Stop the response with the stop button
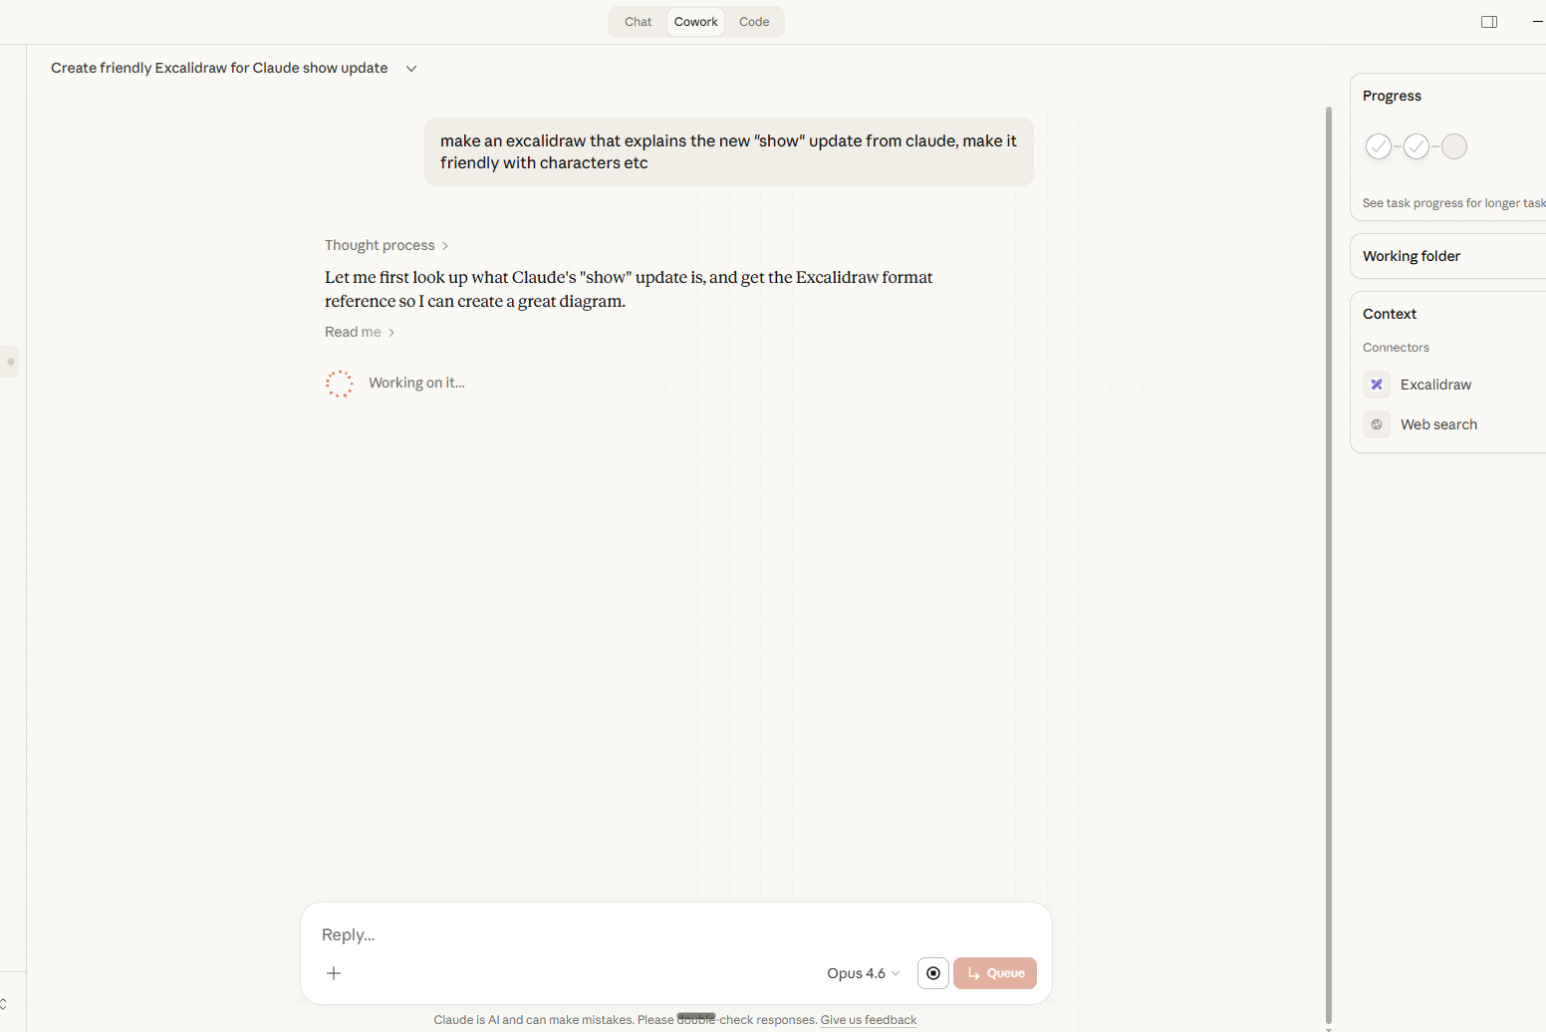The image size is (1546, 1032). point(933,973)
